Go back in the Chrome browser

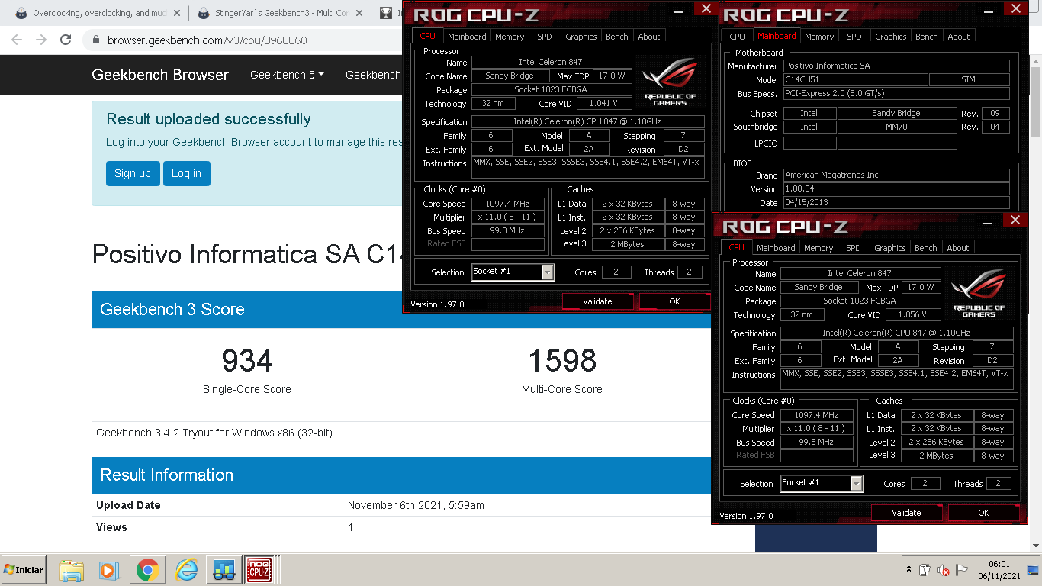[x=17, y=40]
